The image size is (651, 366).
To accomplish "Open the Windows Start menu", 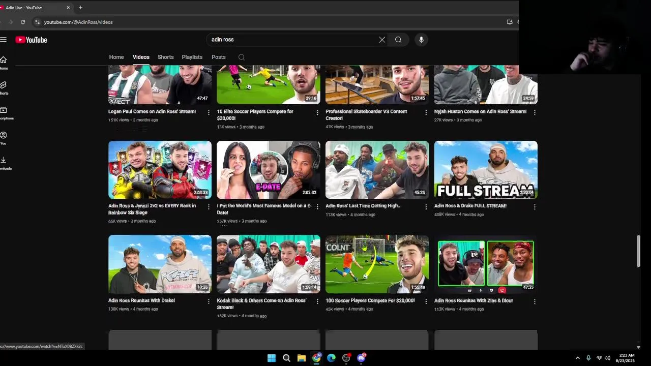I will tap(272, 358).
